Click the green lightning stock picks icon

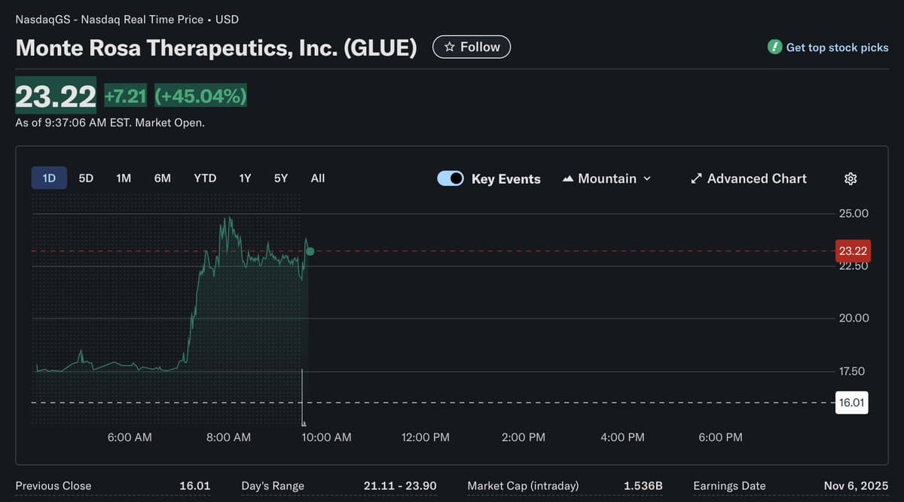pos(774,47)
